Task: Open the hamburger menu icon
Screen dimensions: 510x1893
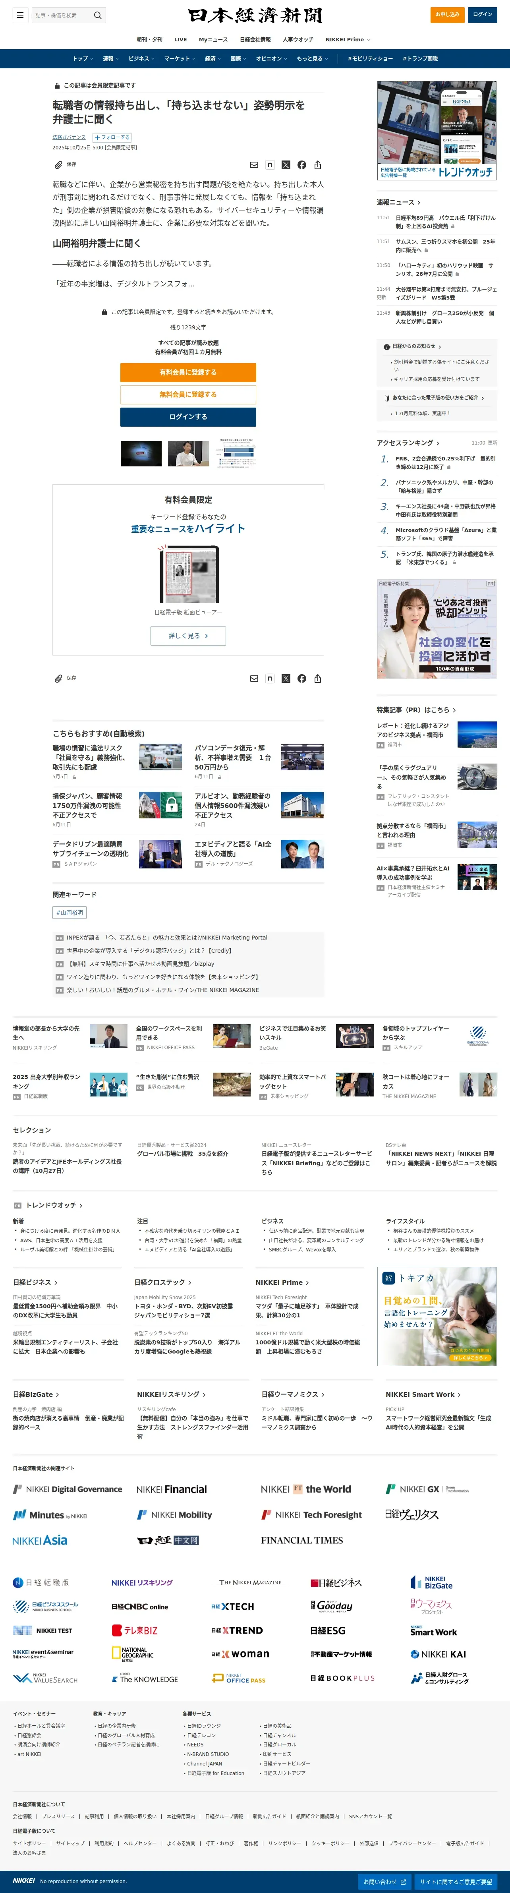Action: [x=20, y=15]
